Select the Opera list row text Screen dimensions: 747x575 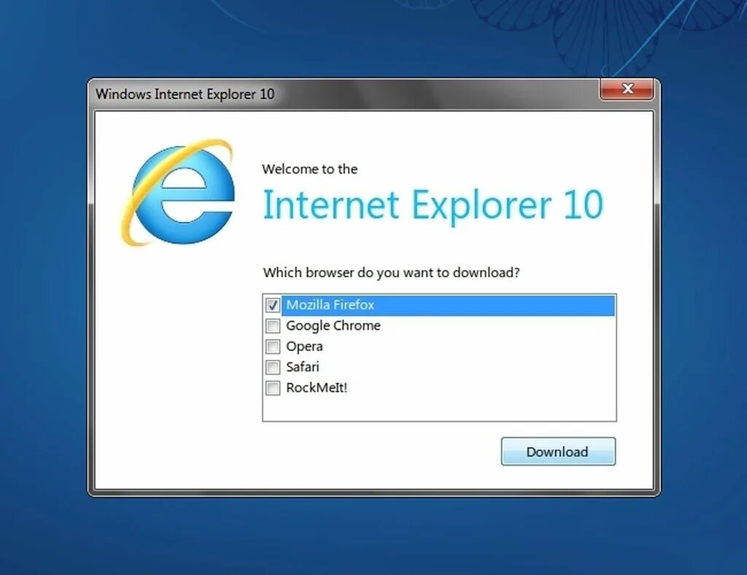pyautogui.click(x=304, y=347)
